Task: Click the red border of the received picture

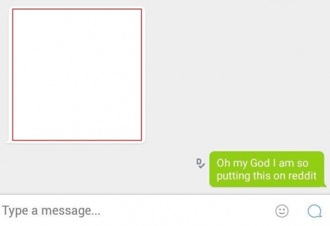Action: [77, 9]
